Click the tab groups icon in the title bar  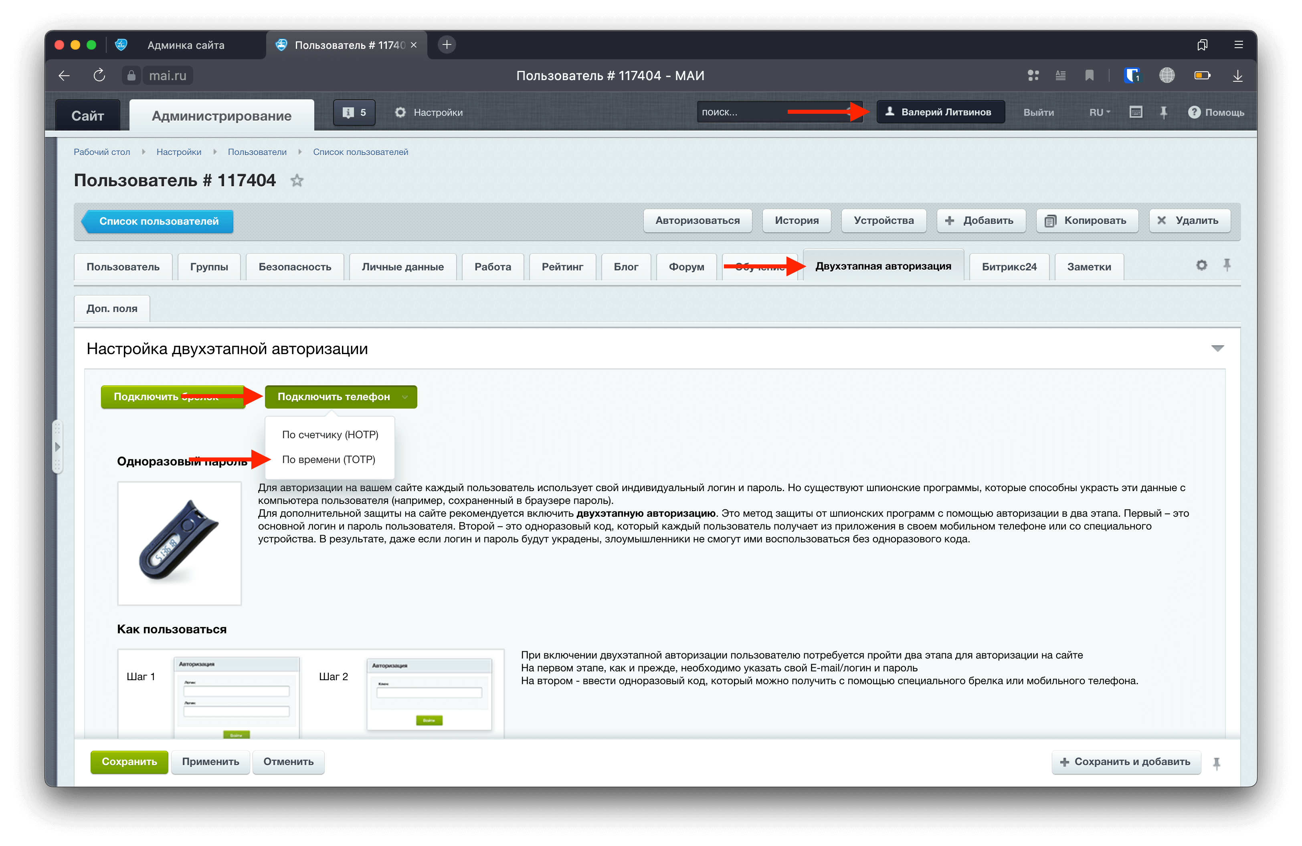[x=1203, y=45]
